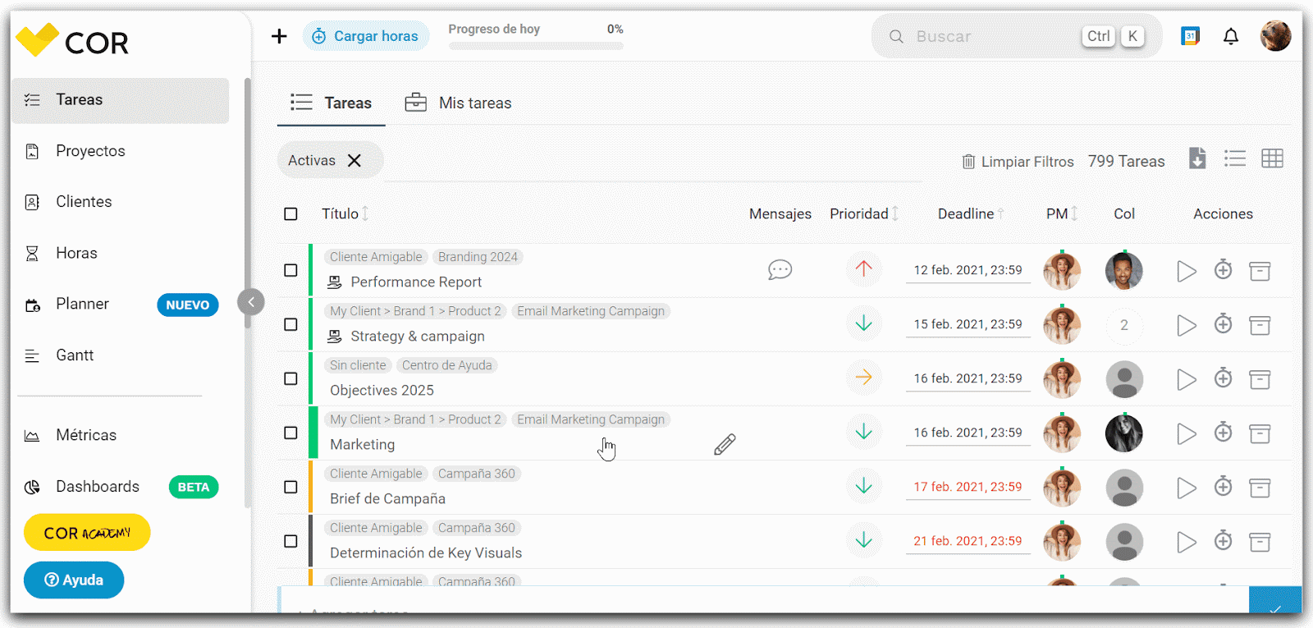The image size is (1313, 628).
Task: Download the task list via export icon
Action: pos(1197,158)
